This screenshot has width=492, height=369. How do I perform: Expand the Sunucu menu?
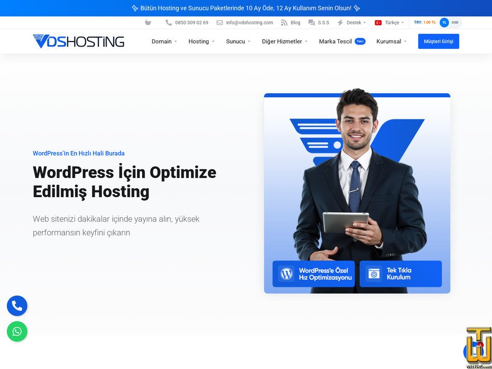[238, 41]
